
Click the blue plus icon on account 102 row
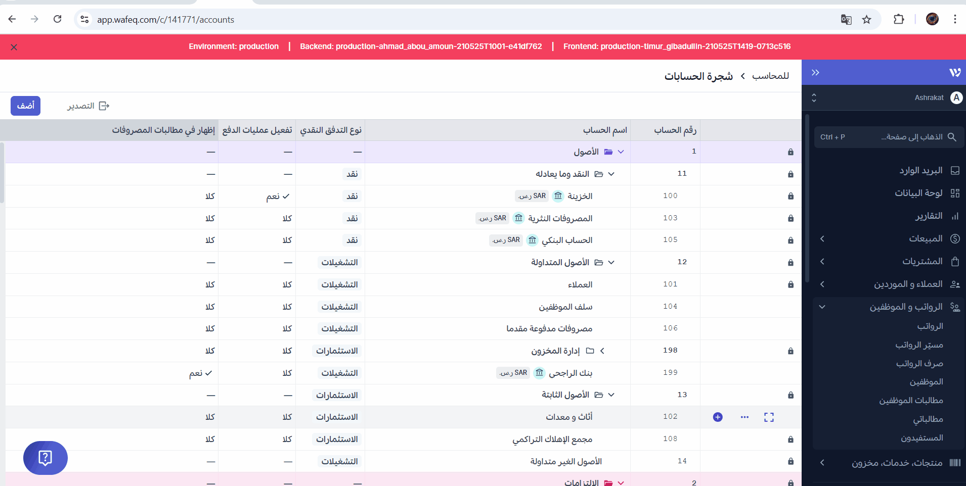click(718, 417)
